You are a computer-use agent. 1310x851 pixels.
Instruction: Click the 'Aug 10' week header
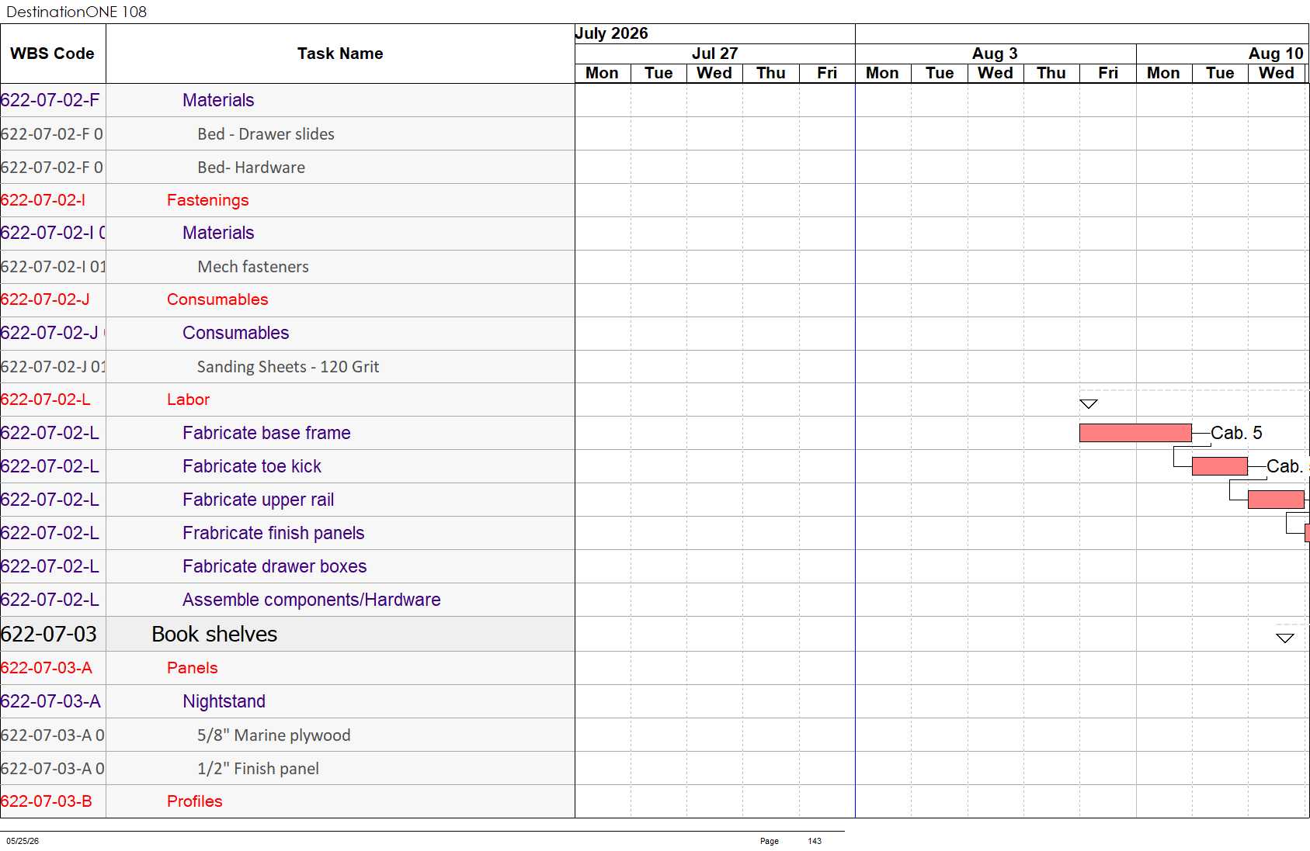[x=1276, y=54]
